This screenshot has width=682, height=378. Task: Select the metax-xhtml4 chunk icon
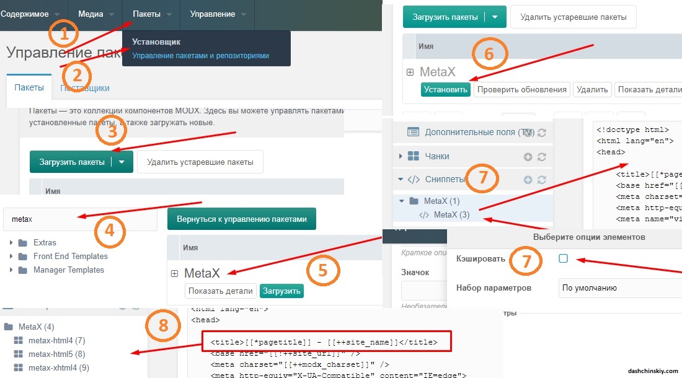(18, 367)
